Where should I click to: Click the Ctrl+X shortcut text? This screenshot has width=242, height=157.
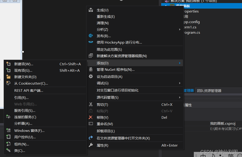pos(167,105)
